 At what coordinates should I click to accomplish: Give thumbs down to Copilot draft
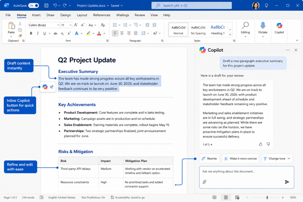[268, 144]
